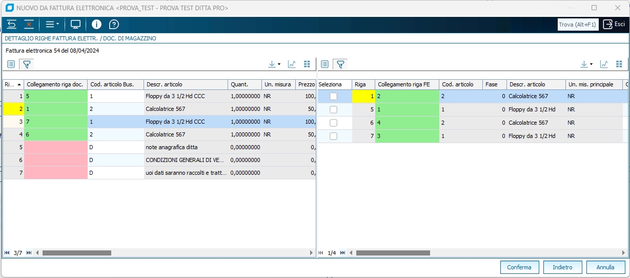This screenshot has width=630, height=278.
Task: Click the Cod. articolo Bus. column header
Action: (115, 84)
